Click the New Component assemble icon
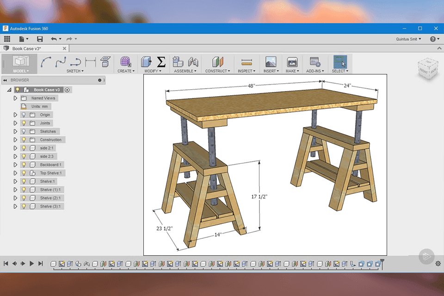 click(x=178, y=62)
